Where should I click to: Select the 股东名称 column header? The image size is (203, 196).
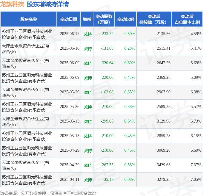(29, 19)
